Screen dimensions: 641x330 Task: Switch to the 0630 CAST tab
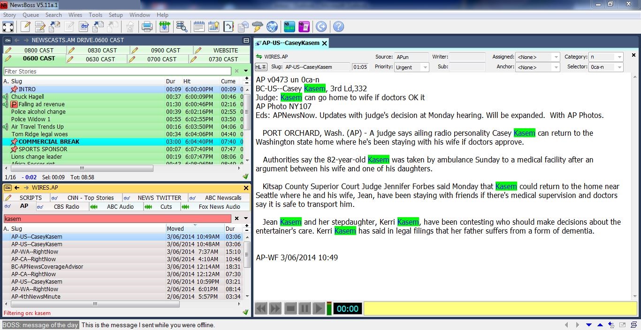96,59
